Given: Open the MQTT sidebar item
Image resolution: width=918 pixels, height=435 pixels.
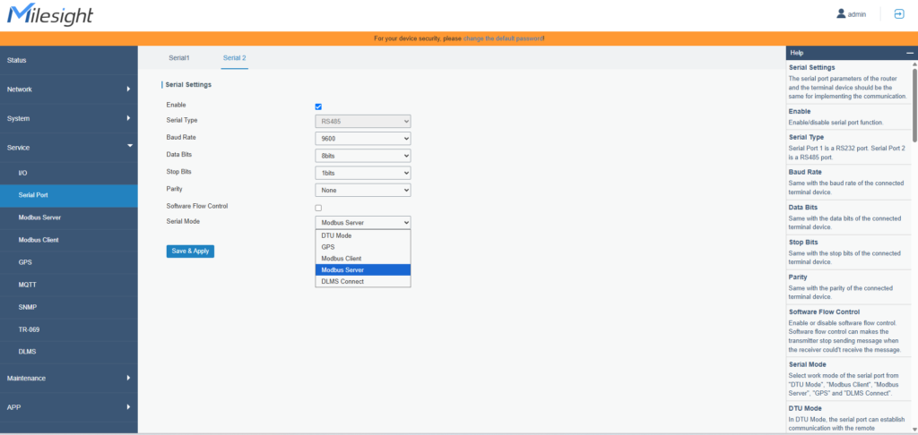Looking at the screenshot, I should [x=27, y=285].
